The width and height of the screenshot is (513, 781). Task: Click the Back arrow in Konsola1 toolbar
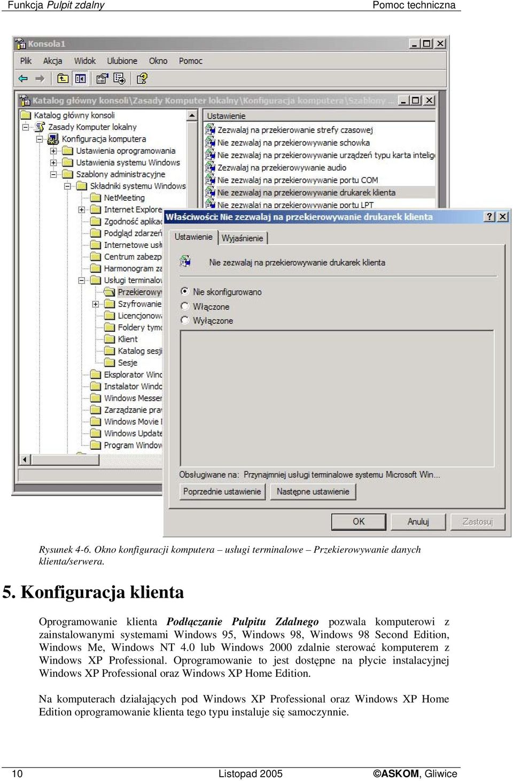tap(23, 79)
